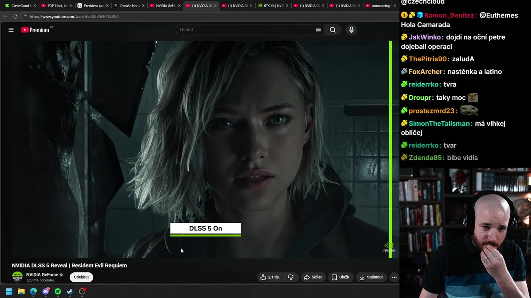Click the JakWinko chat username
This screenshot has width=531, height=298.
[x=424, y=37]
